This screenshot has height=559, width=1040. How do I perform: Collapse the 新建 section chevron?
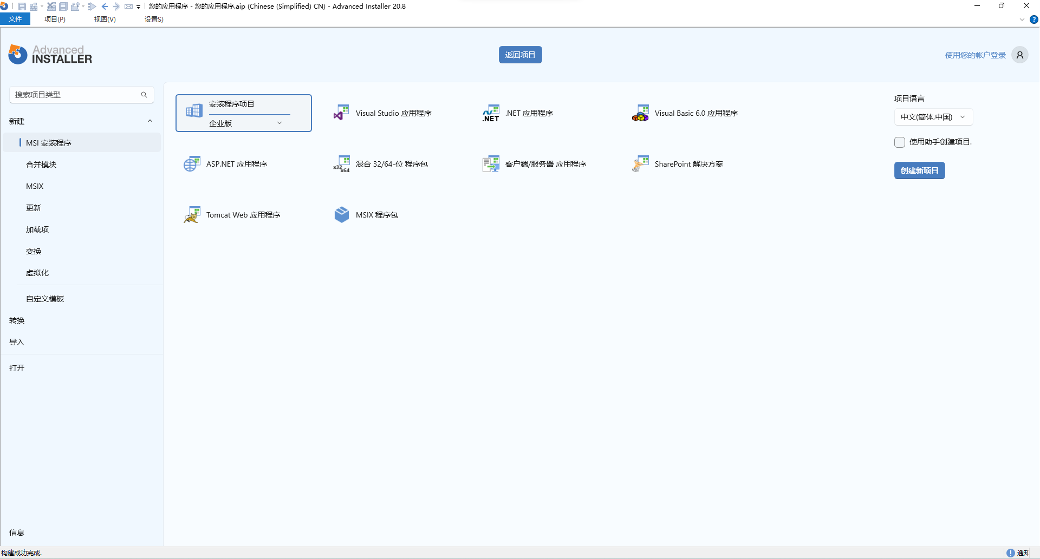pyautogui.click(x=150, y=121)
